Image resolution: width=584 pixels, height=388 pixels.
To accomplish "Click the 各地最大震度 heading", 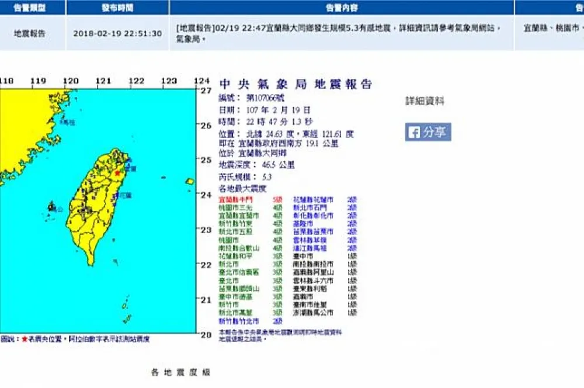I will coord(242,189).
